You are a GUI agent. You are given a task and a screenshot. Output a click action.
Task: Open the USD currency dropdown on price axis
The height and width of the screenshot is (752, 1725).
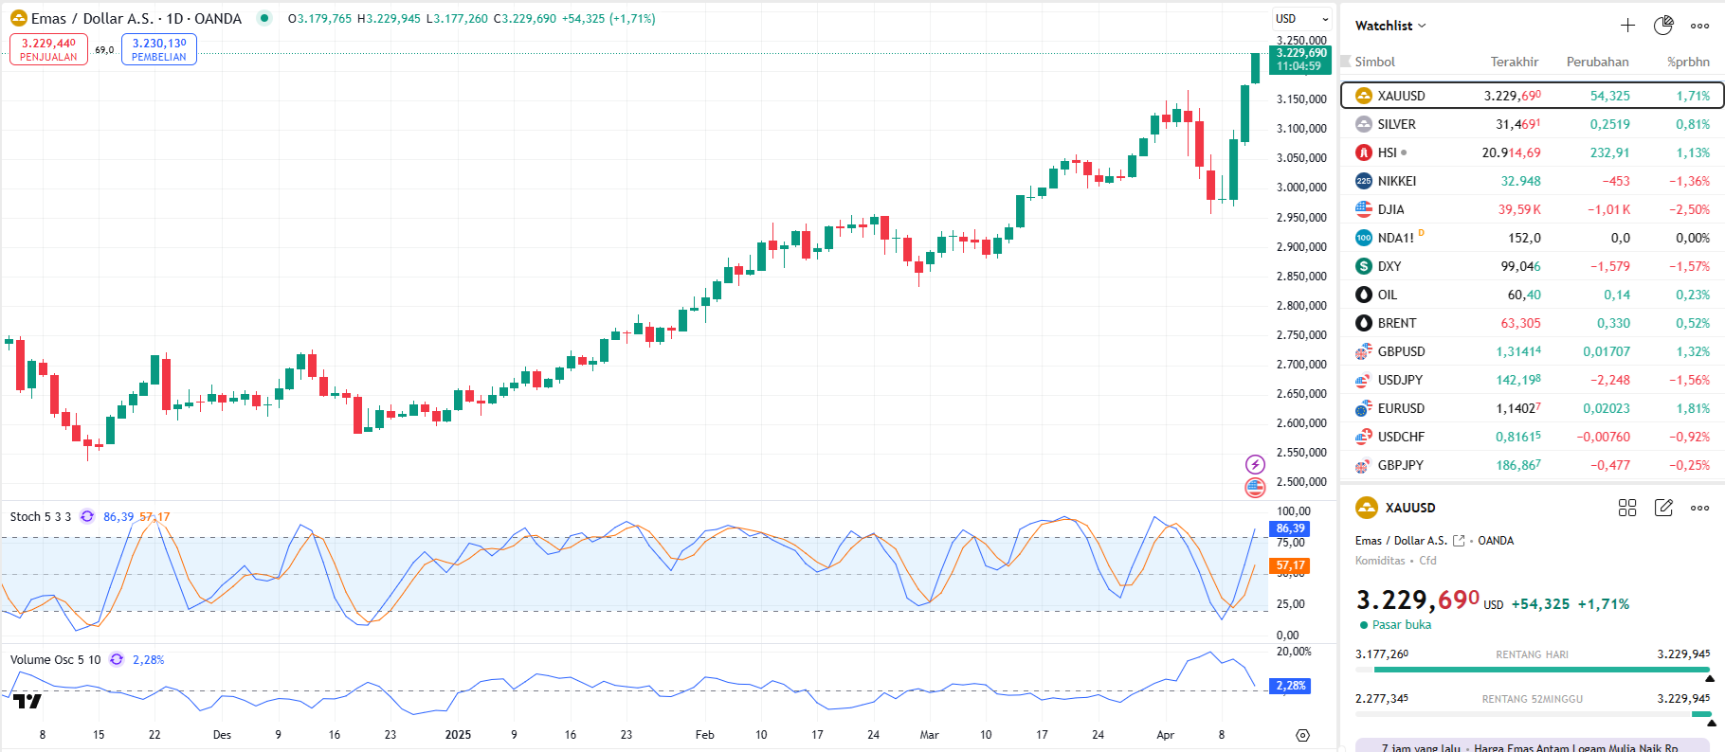click(x=1301, y=19)
